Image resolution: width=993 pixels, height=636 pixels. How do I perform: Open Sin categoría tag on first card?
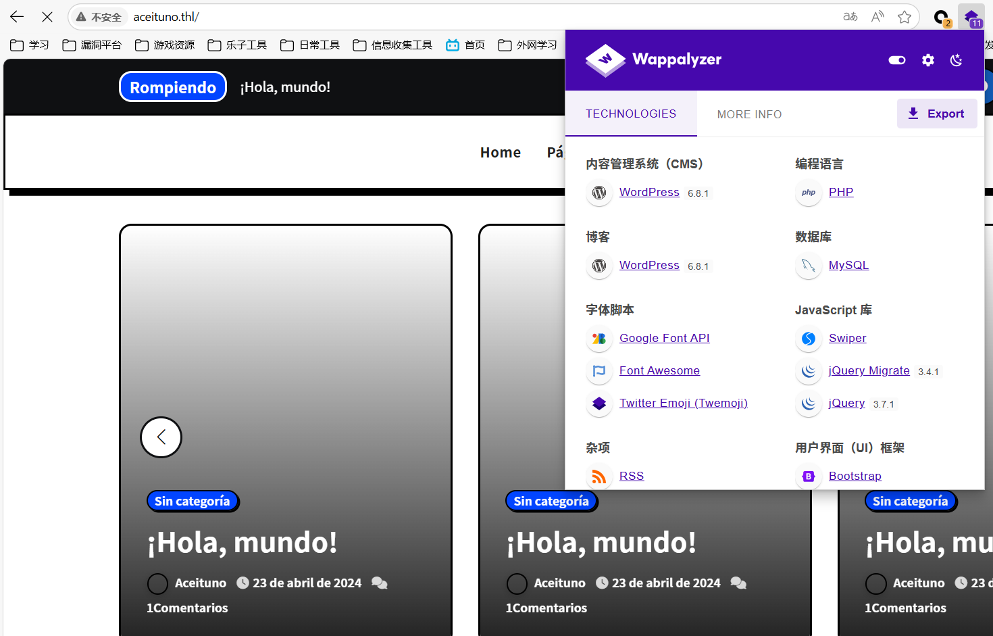(193, 501)
